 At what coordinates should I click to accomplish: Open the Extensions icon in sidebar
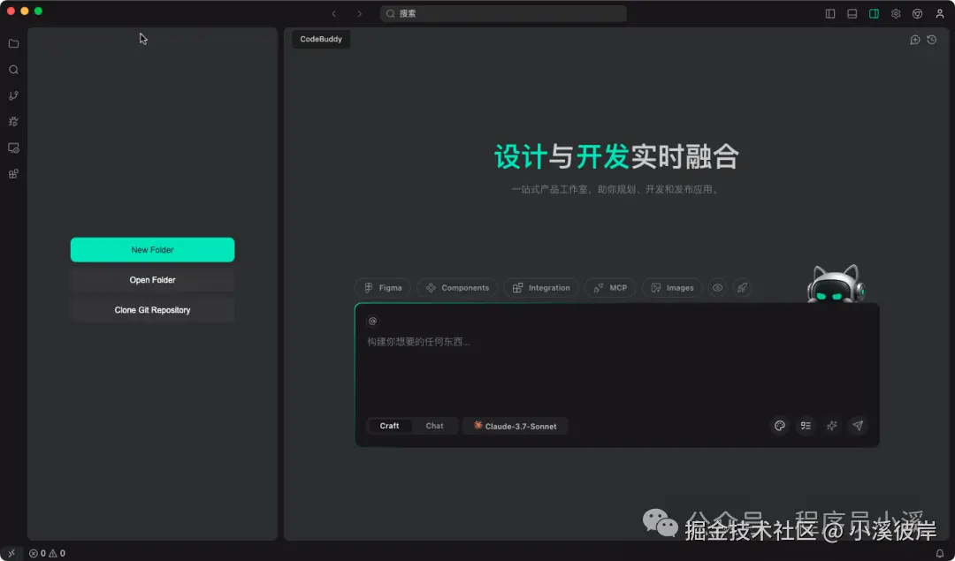pos(13,174)
